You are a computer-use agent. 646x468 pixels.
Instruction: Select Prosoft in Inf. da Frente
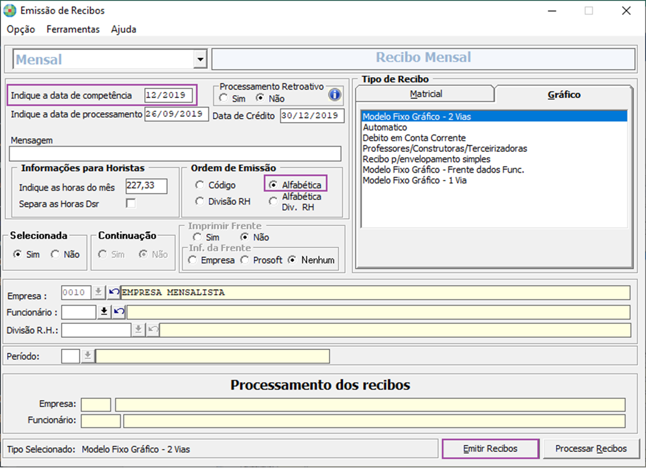point(261,261)
